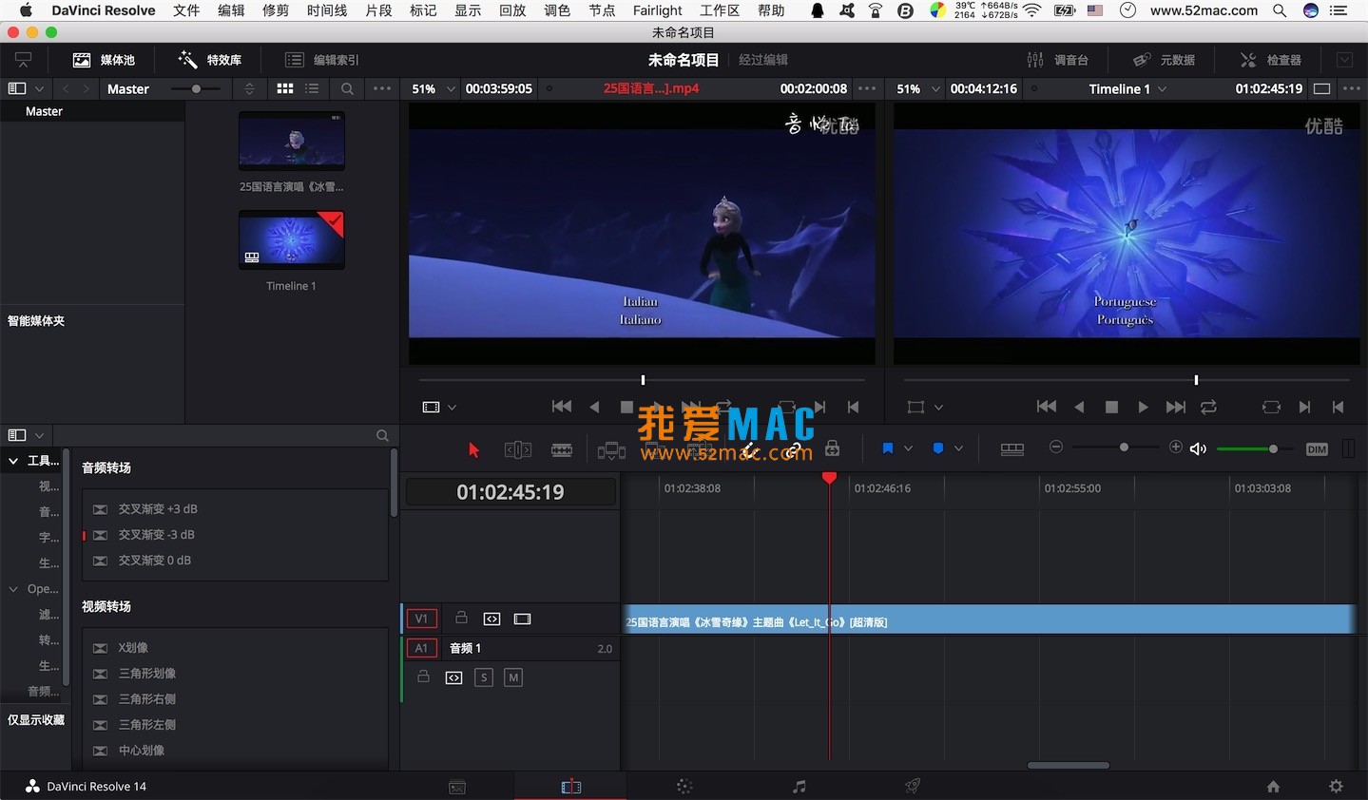
Task: Open the 文件 menu
Action: 186,10
